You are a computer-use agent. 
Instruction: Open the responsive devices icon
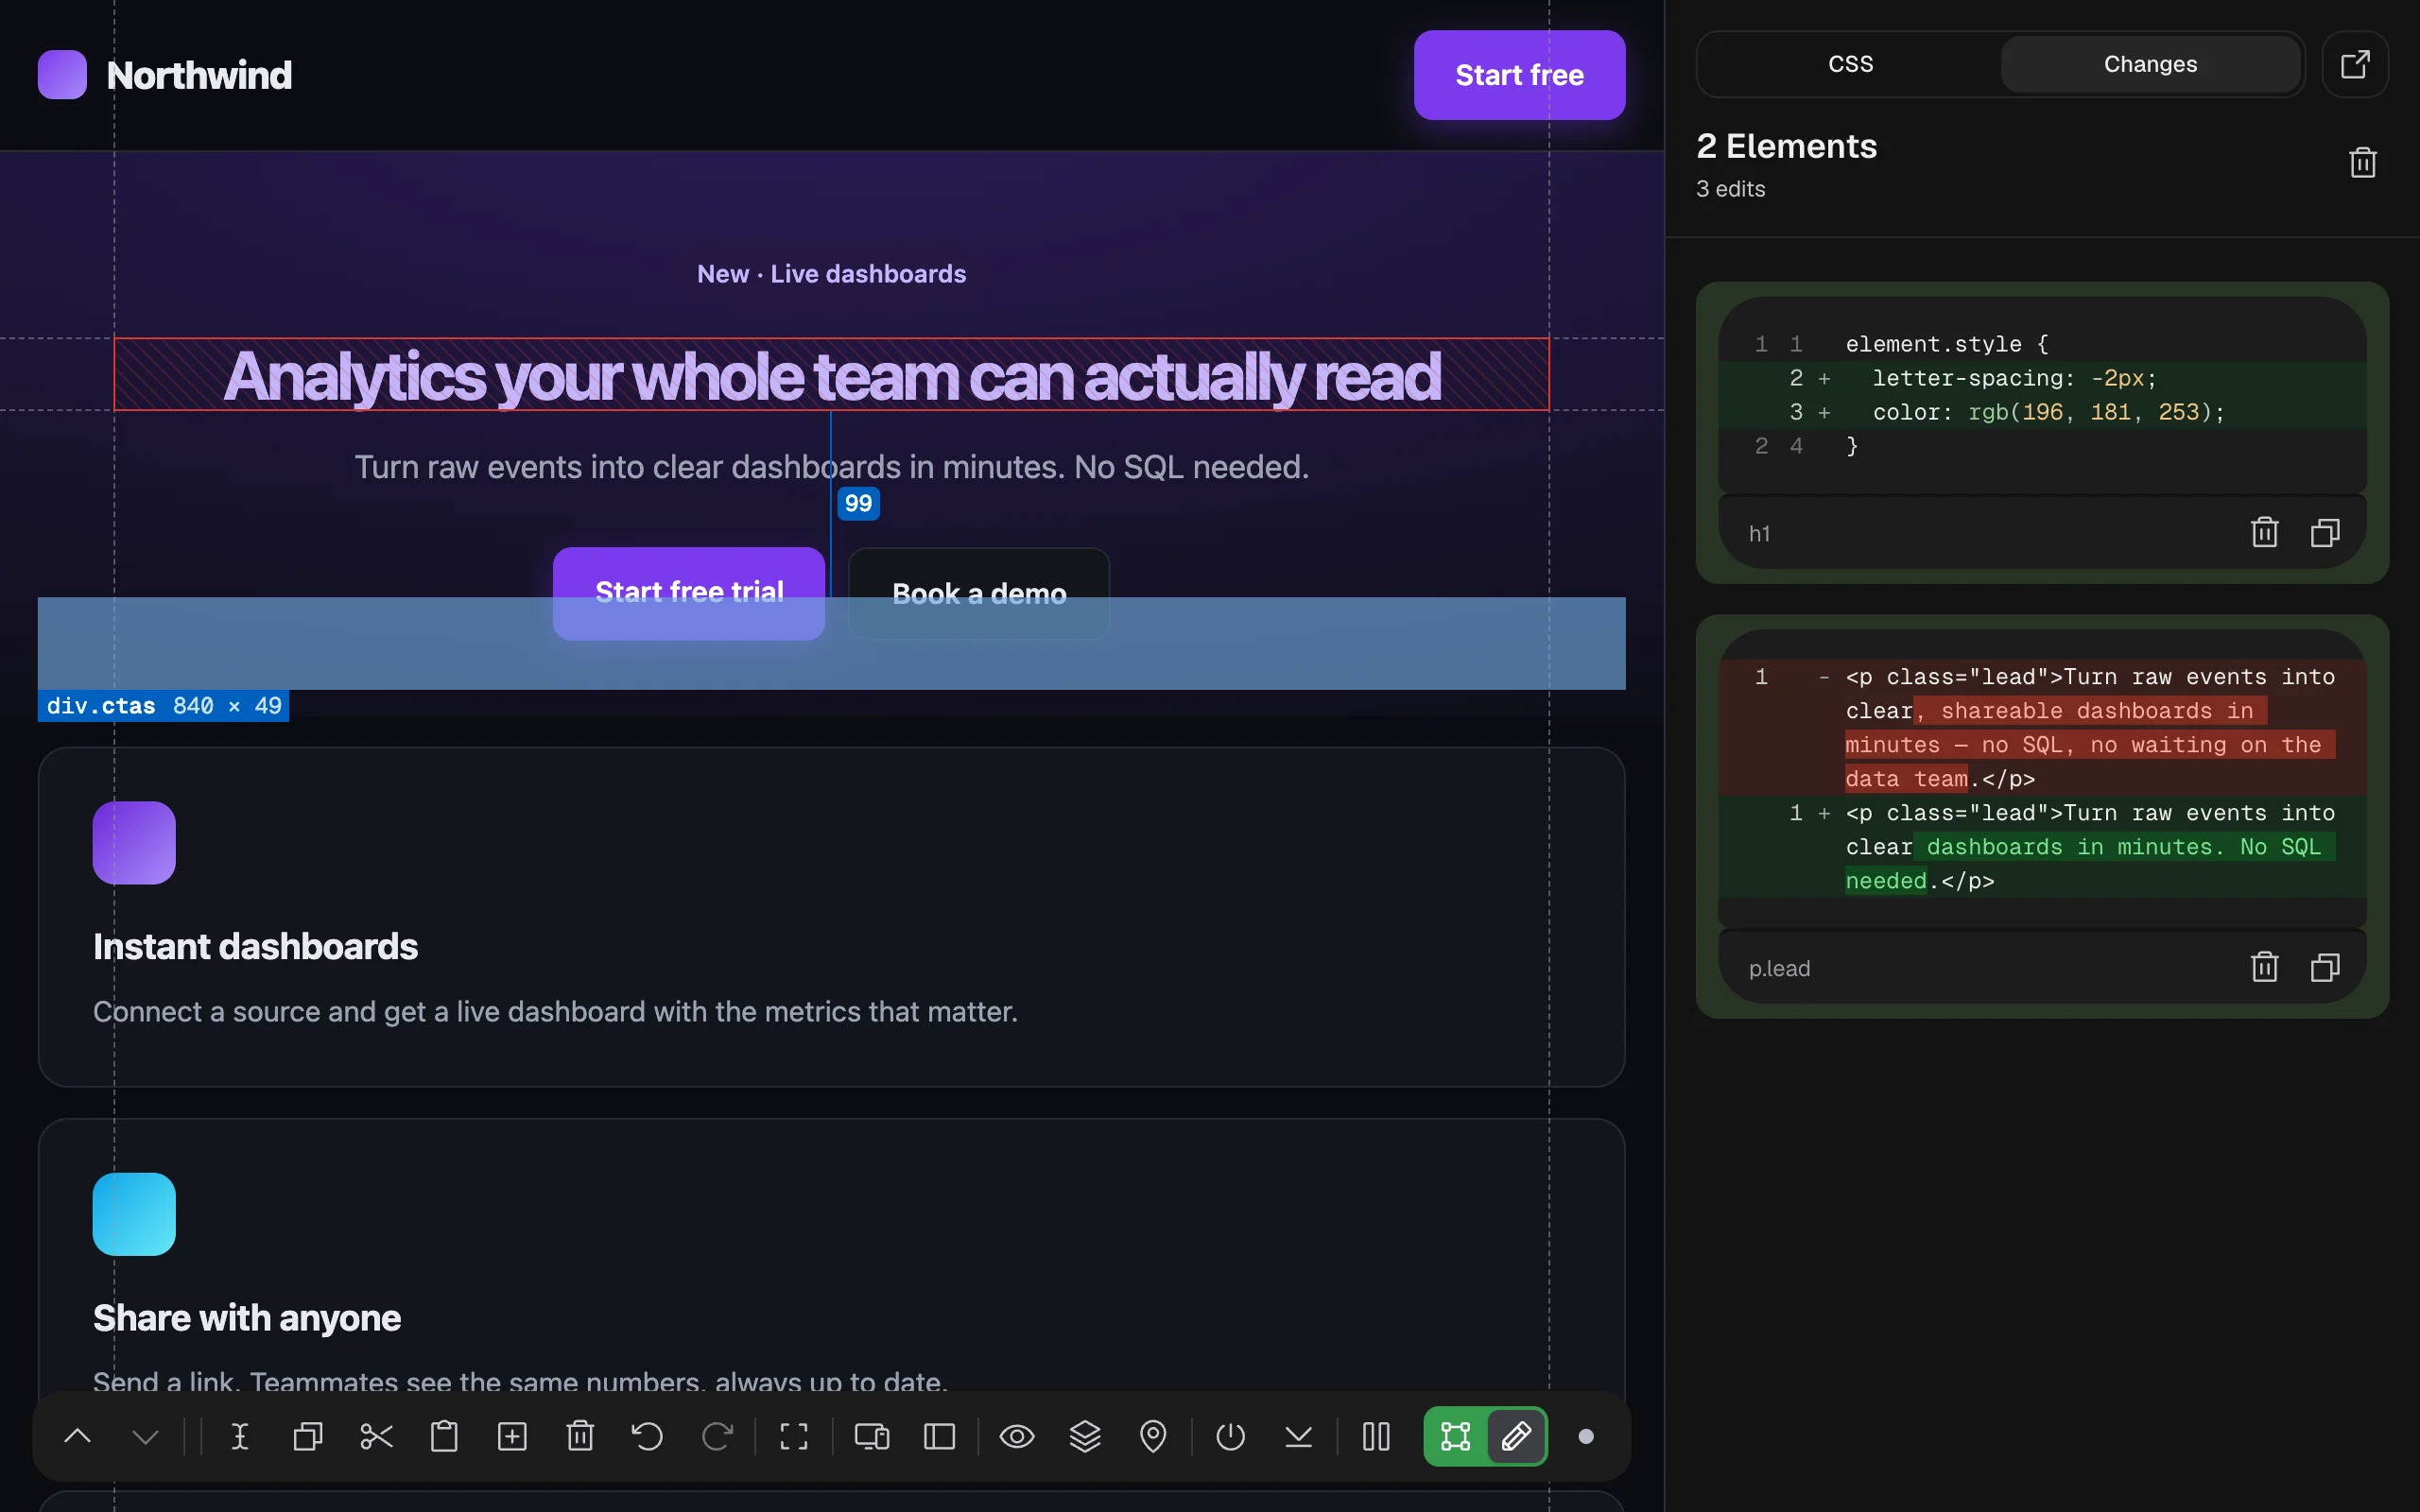pyautogui.click(x=872, y=1437)
